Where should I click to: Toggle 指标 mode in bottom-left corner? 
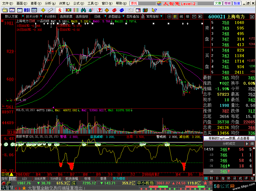[4, 179]
